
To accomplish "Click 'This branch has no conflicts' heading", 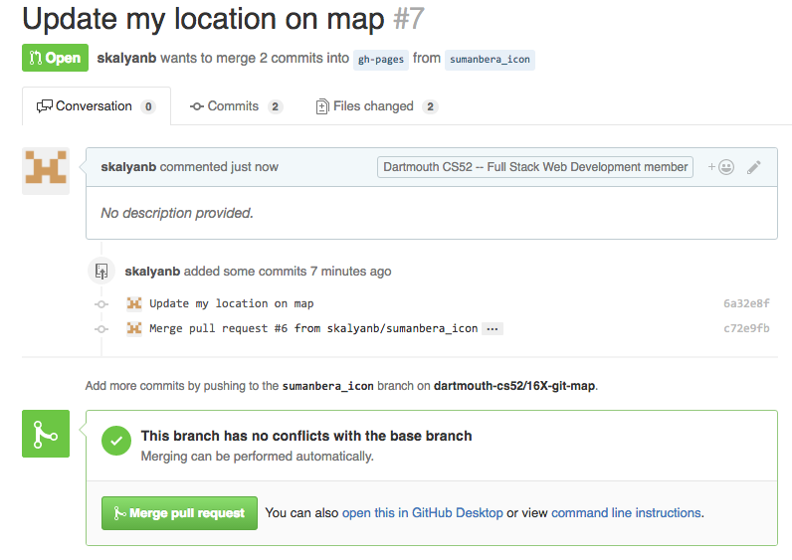I will coord(306,436).
